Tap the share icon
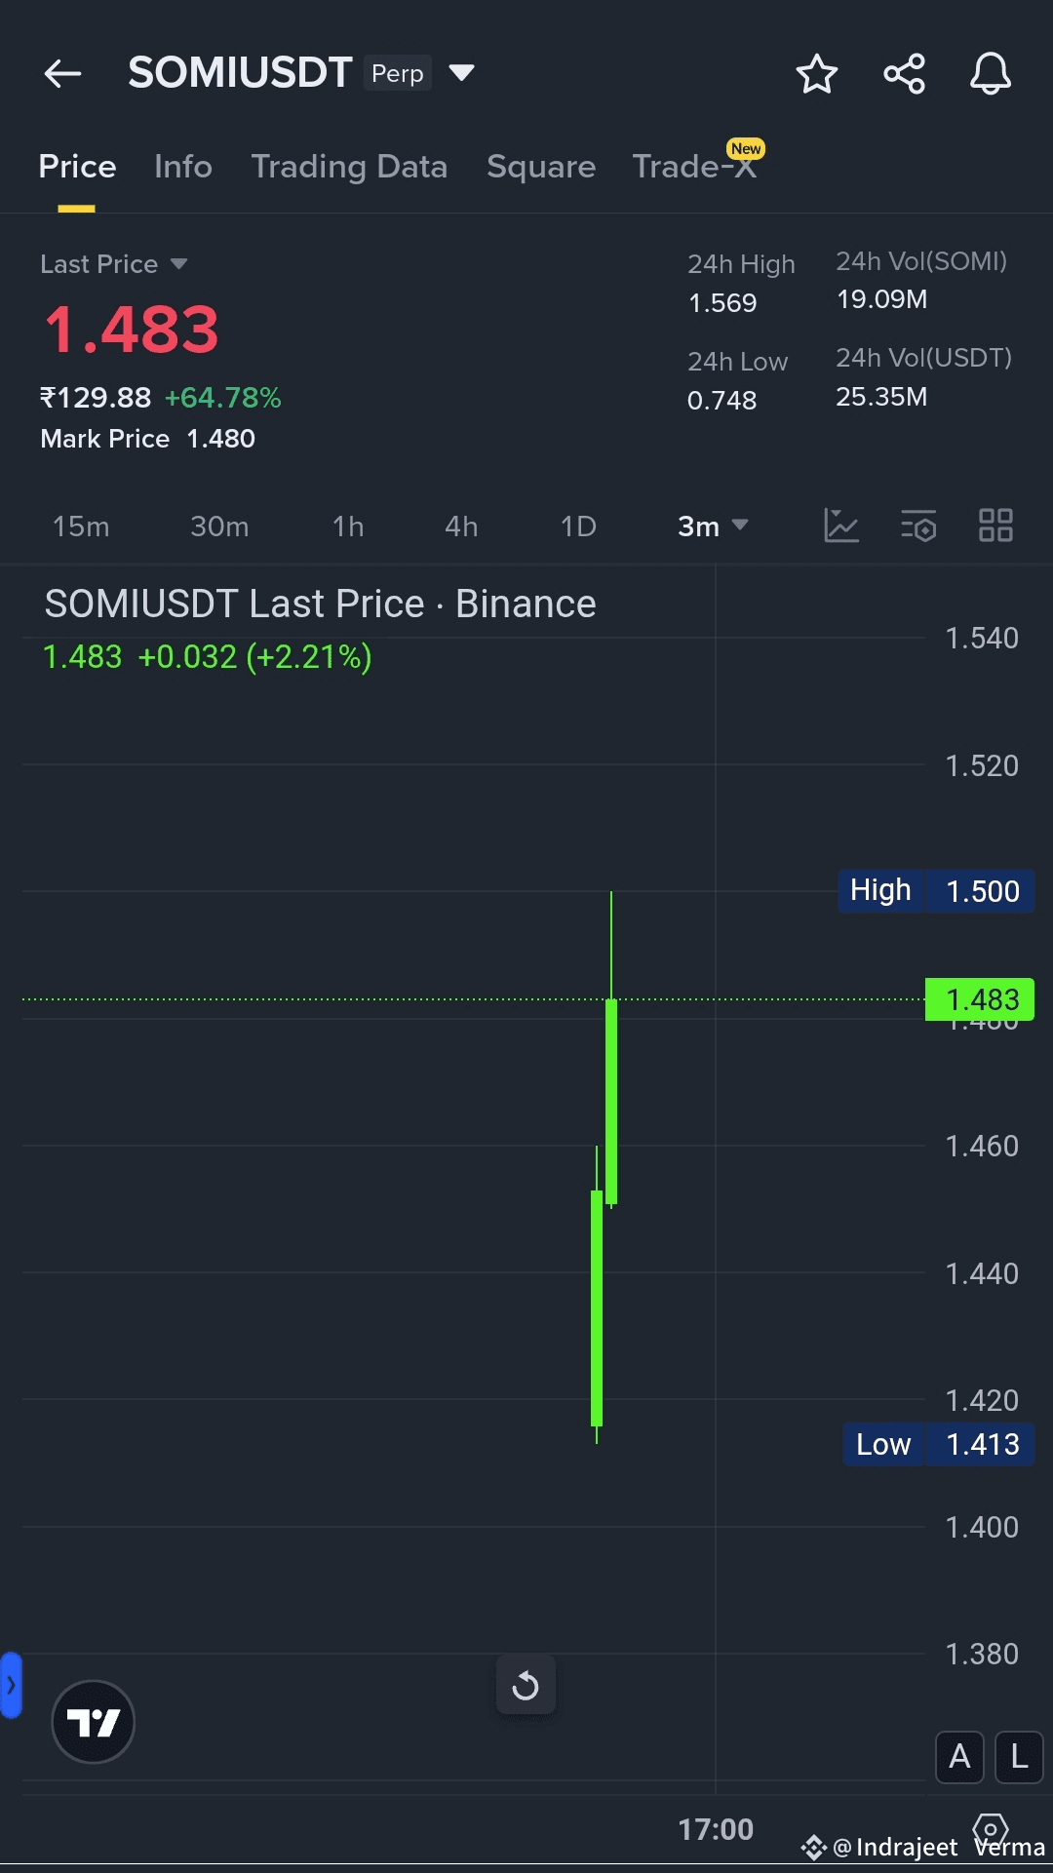 [x=904, y=74]
